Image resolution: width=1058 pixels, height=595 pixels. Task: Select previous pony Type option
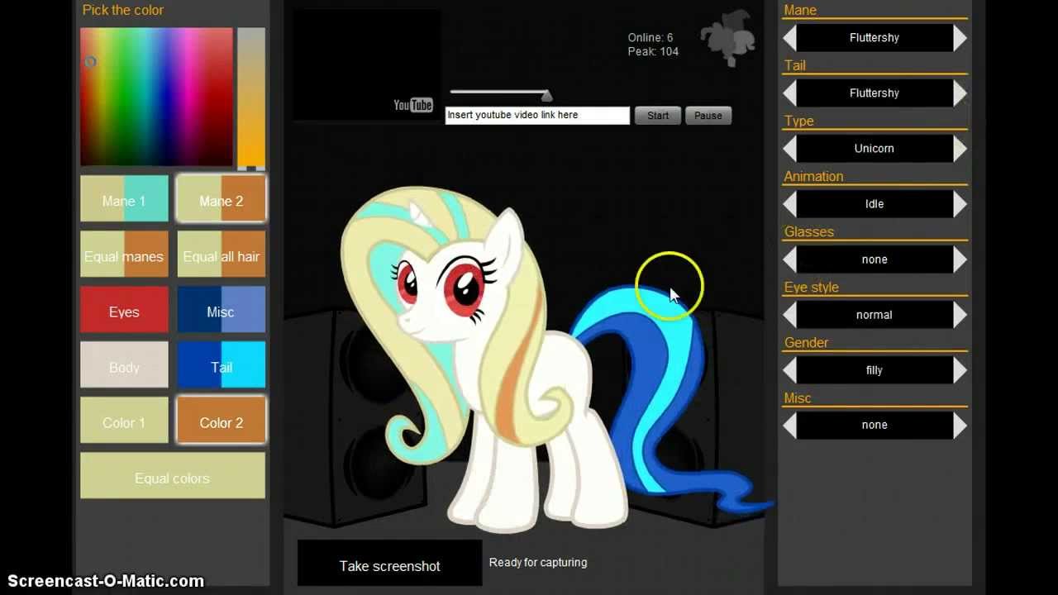click(790, 149)
